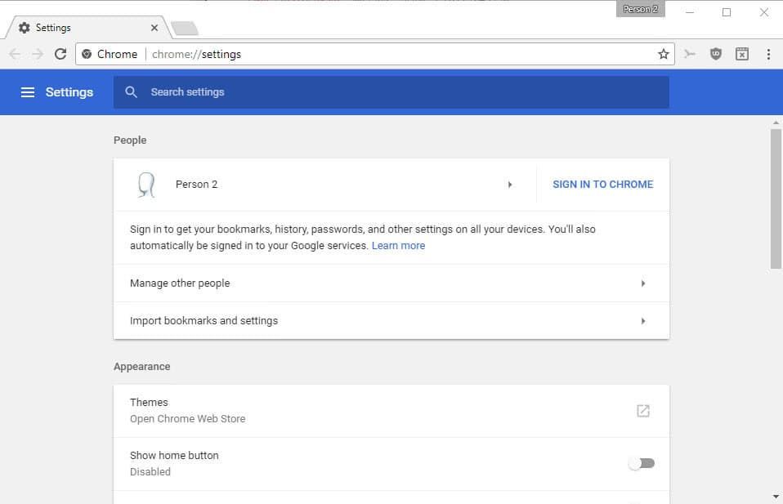Image resolution: width=783 pixels, height=504 pixels.
Task: Open the uBlock shield extension icon
Action: pos(716,54)
